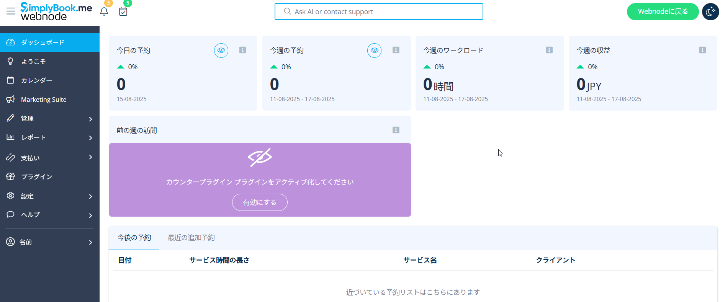The width and height of the screenshot is (725, 302).
Task: Click the 設定 gear icon
Action: [10, 196]
